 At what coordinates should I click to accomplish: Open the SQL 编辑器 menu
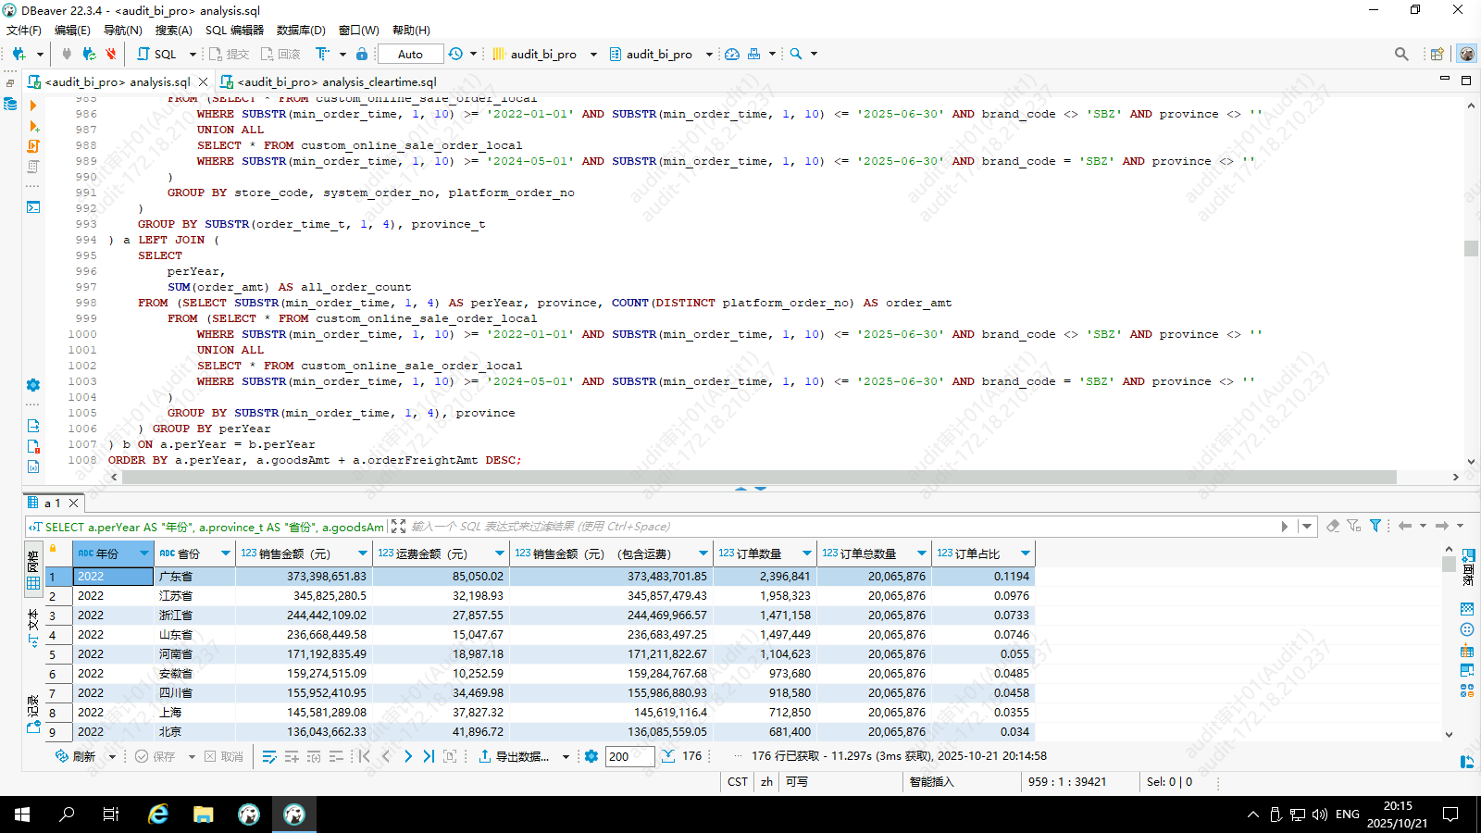pyautogui.click(x=234, y=30)
